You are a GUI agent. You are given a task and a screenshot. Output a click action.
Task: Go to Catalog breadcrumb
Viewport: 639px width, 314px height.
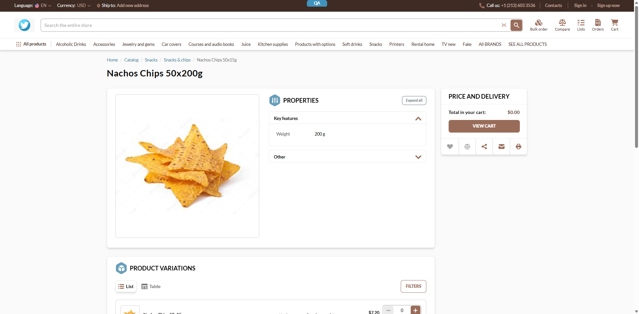[131, 60]
